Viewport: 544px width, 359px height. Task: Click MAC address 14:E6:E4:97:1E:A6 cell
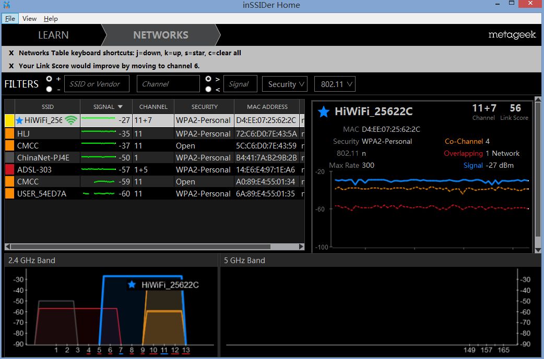pyautogui.click(x=265, y=170)
